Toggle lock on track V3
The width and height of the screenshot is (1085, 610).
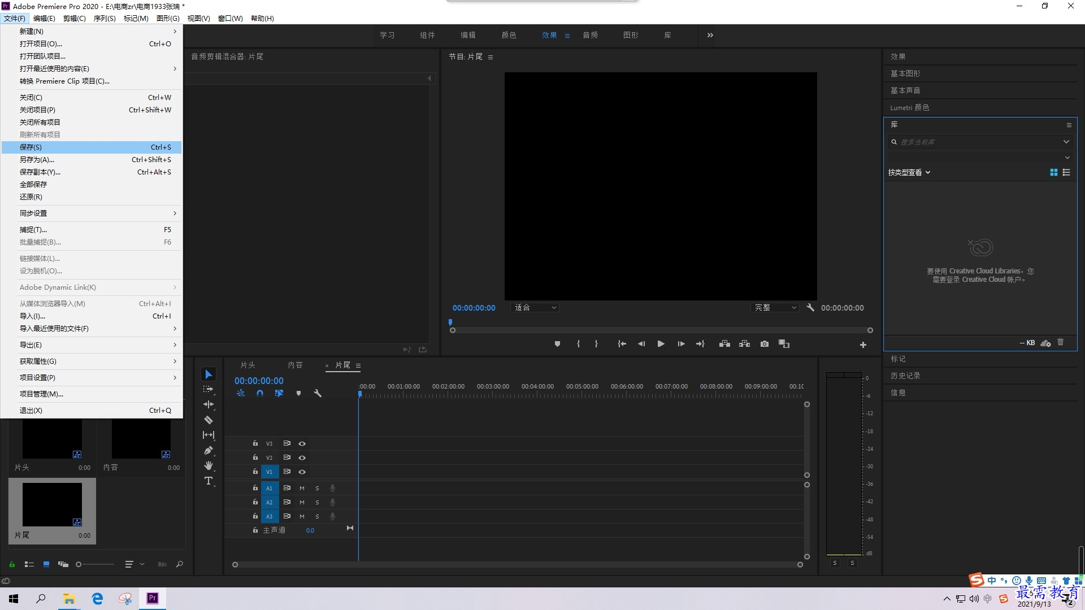pos(255,443)
